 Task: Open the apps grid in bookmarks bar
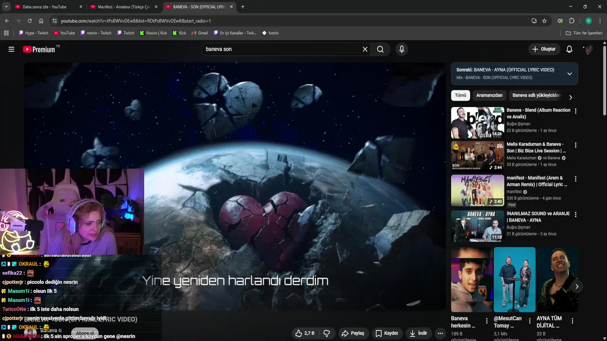[6, 33]
